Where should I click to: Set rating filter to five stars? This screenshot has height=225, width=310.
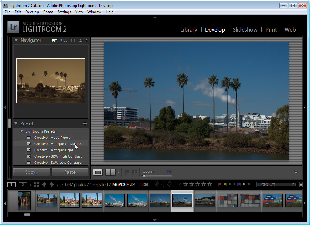point(210,184)
